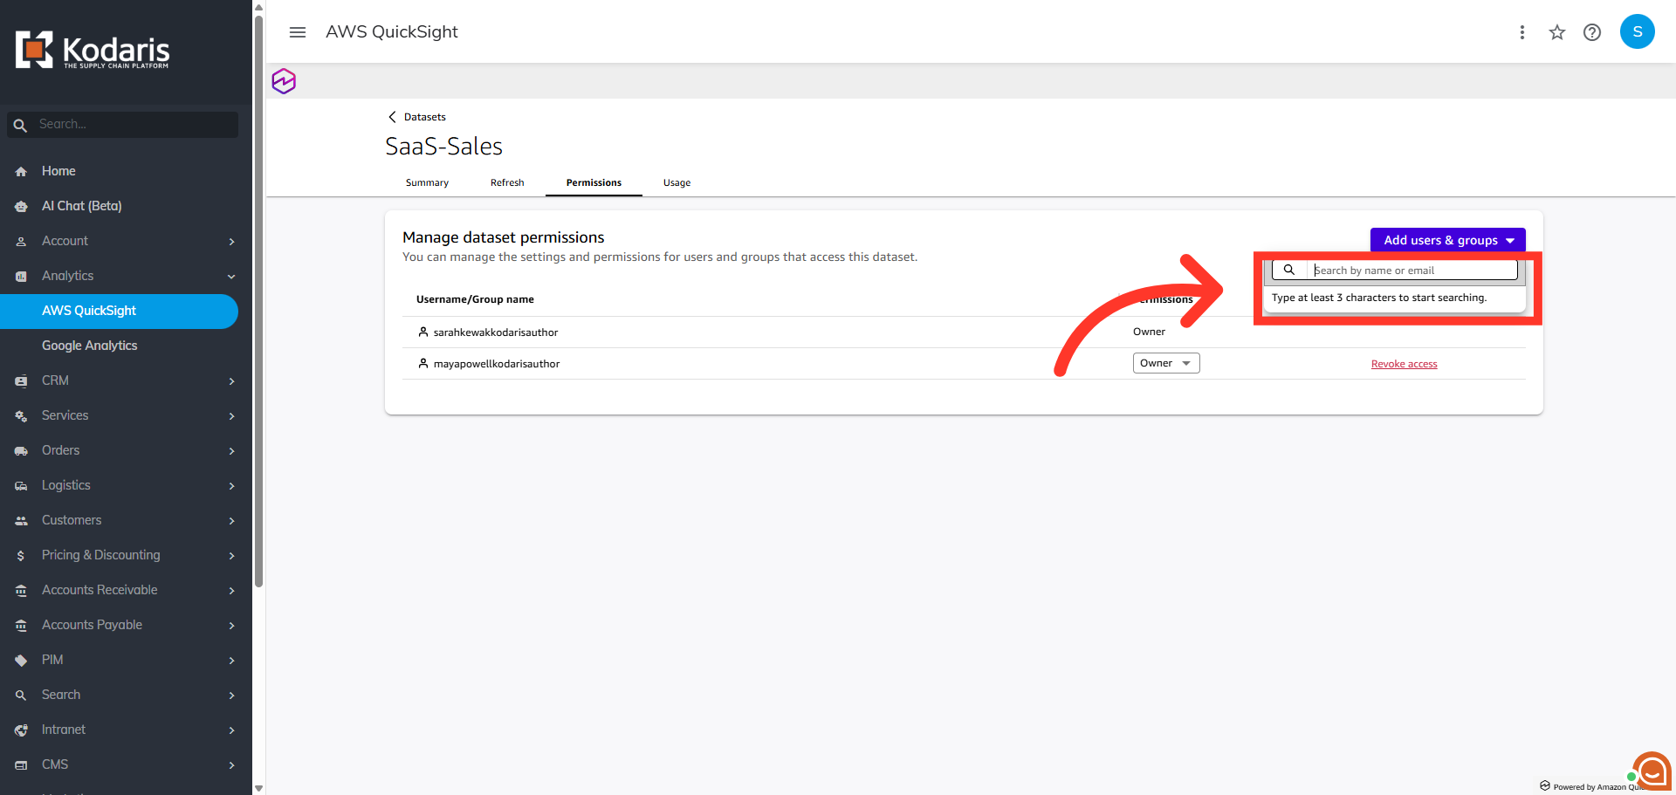Select the sarahkewakkodarisauthor user row

(x=964, y=332)
